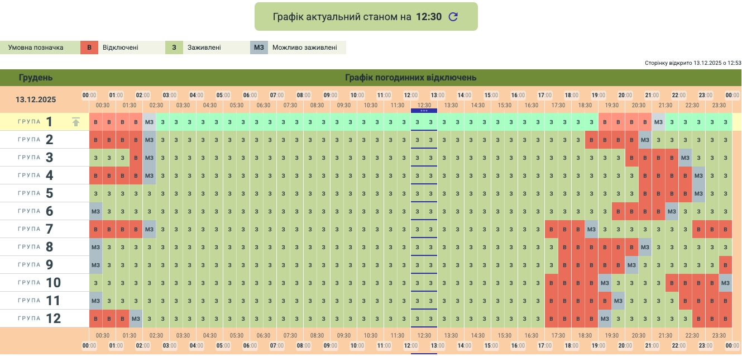Click the 'Умовна позначка' legend title
Viewport: 742px width, 356px height.
tap(36, 48)
